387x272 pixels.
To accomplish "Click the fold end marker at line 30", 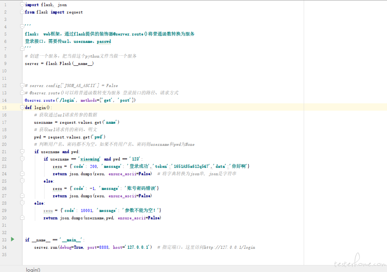I will pos(22,218).
